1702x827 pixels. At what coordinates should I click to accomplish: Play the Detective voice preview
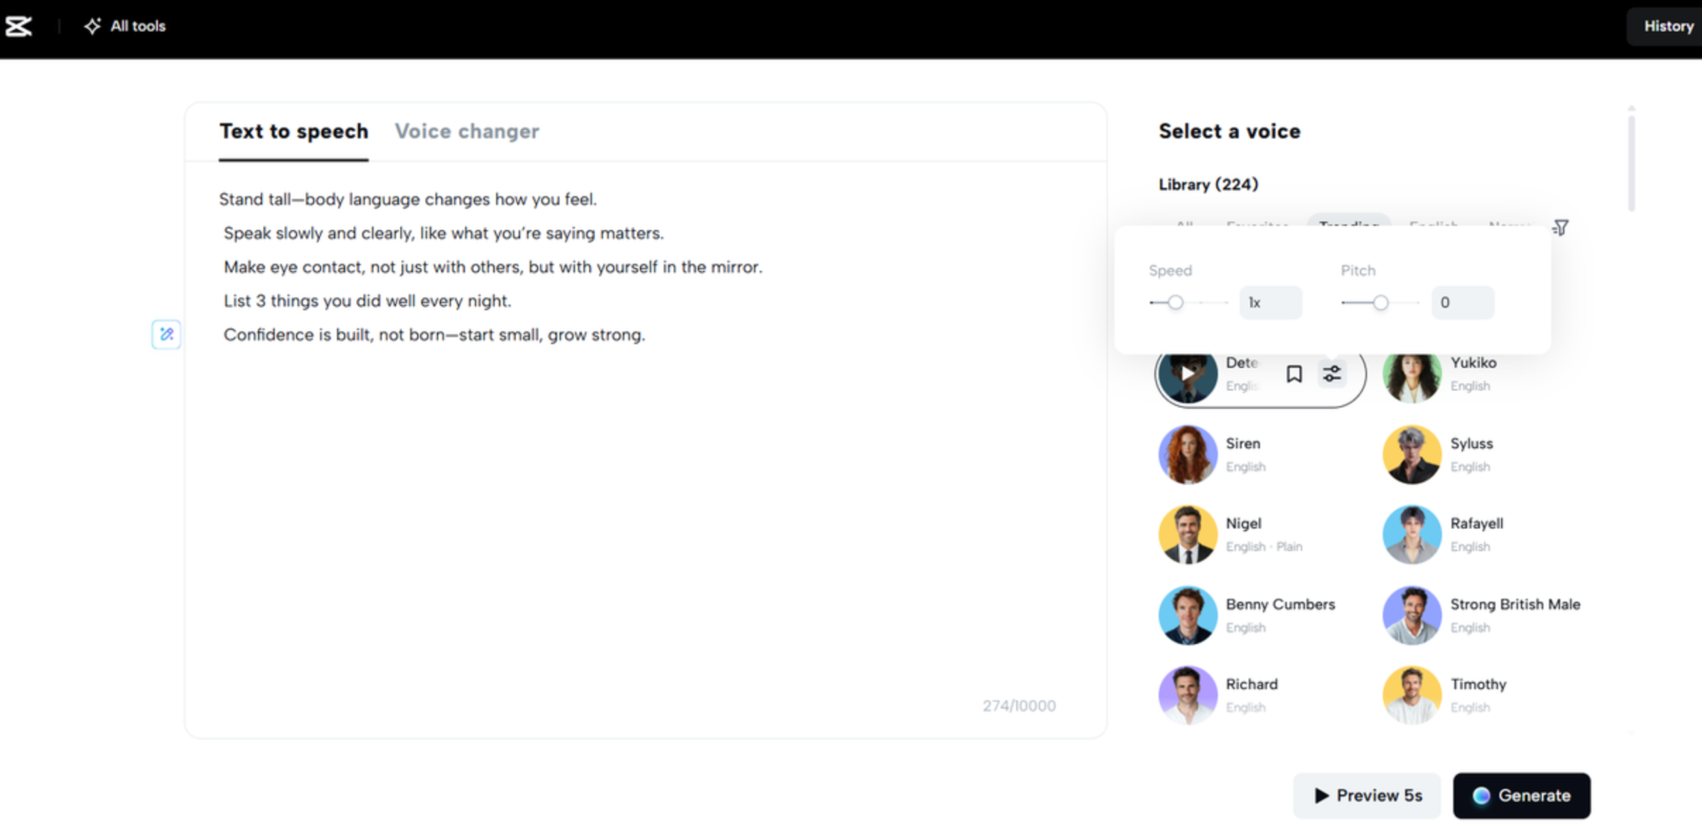1187,373
